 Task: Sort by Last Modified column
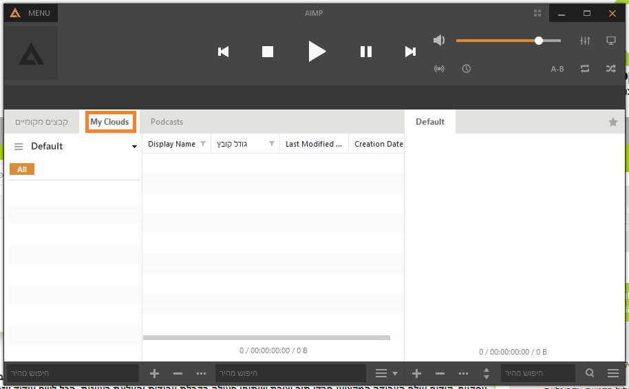pyautogui.click(x=314, y=144)
